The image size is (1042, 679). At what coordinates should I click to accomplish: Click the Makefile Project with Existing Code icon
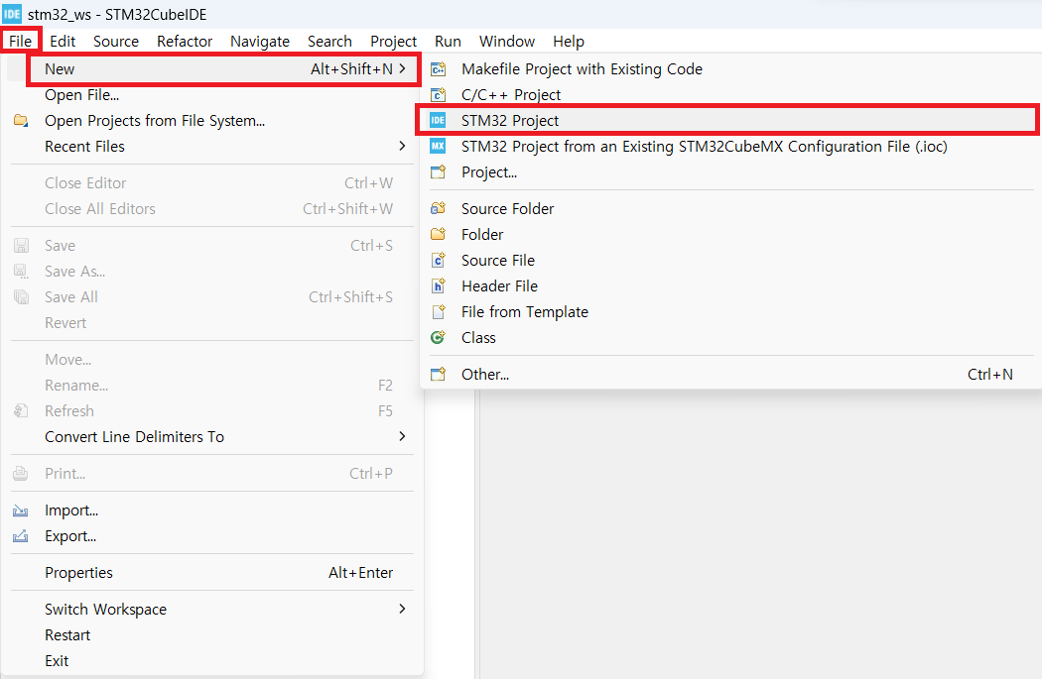click(438, 69)
